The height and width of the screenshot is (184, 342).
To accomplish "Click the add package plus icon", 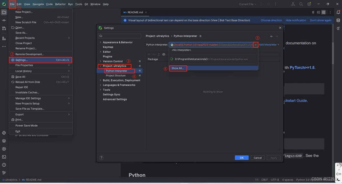I will 149,55.
